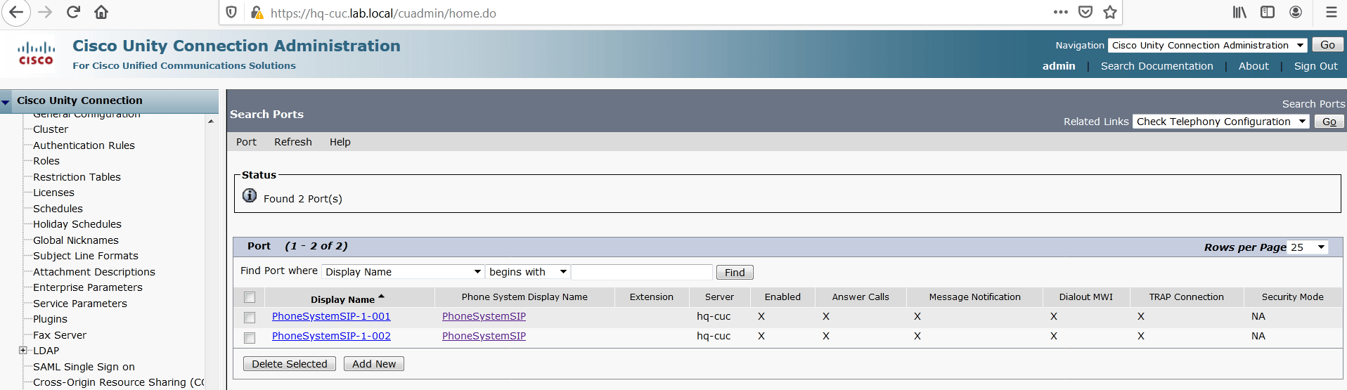Click the browser address bar URL
This screenshot has width=1347, height=390.
point(383,13)
